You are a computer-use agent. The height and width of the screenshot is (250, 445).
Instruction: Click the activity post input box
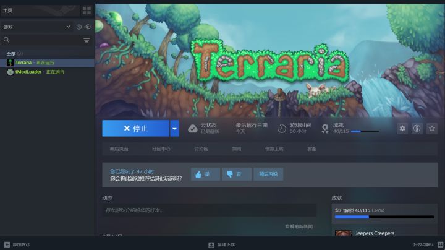coord(210,210)
